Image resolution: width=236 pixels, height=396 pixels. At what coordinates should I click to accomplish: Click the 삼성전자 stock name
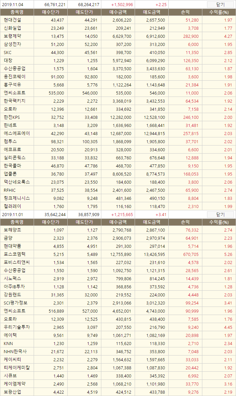coord(12,44)
